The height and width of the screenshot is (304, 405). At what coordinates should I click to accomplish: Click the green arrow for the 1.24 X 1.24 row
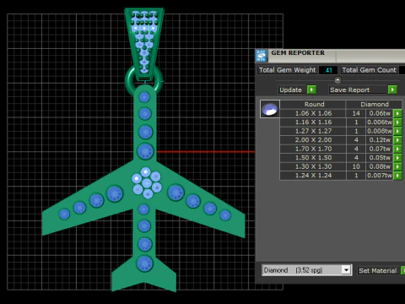tap(397, 176)
